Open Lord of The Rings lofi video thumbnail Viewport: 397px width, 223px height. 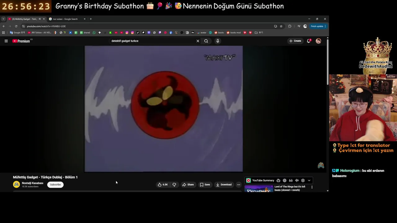click(x=259, y=189)
